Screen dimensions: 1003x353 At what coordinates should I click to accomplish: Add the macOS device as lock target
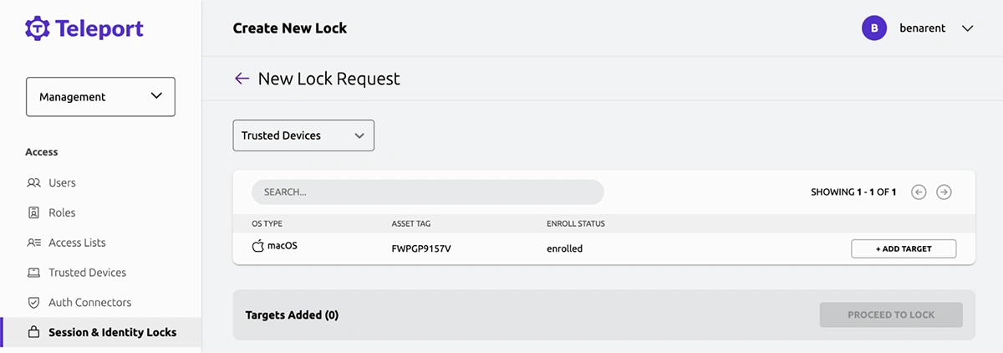tap(904, 248)
